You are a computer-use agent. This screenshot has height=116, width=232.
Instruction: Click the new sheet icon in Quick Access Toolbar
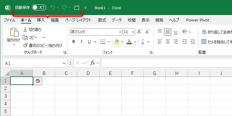pos(77,8)
